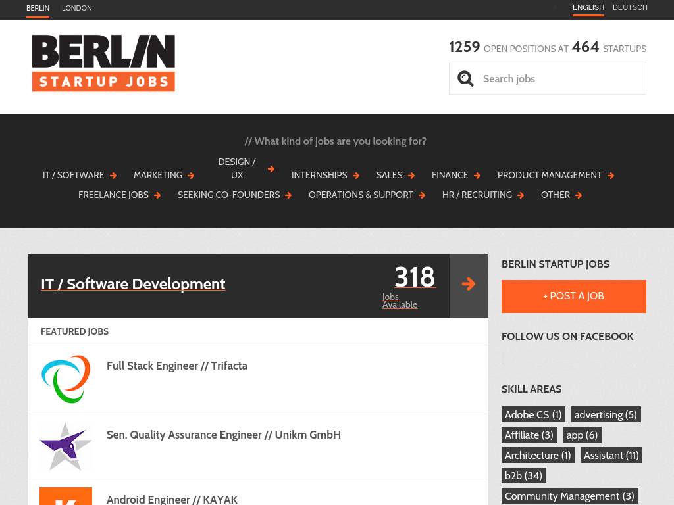This screenshot has height=505, width=674.
Task: Open the SEEKING CO-FOUNDERS category
Action: tap(228, 195)
